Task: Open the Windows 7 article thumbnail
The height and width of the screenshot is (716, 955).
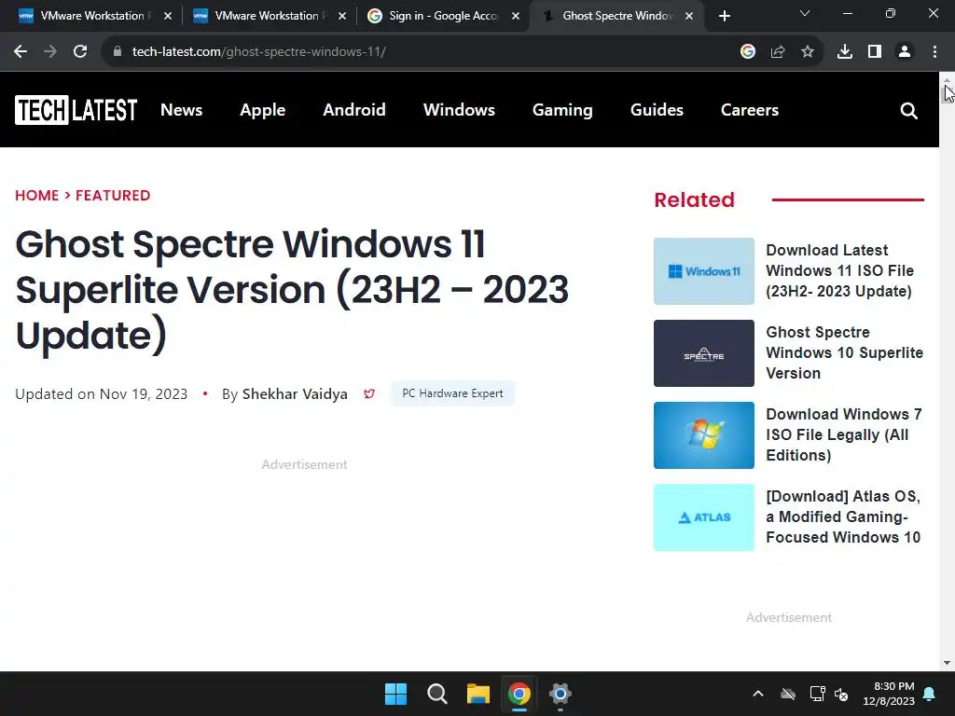Action: 703,435
